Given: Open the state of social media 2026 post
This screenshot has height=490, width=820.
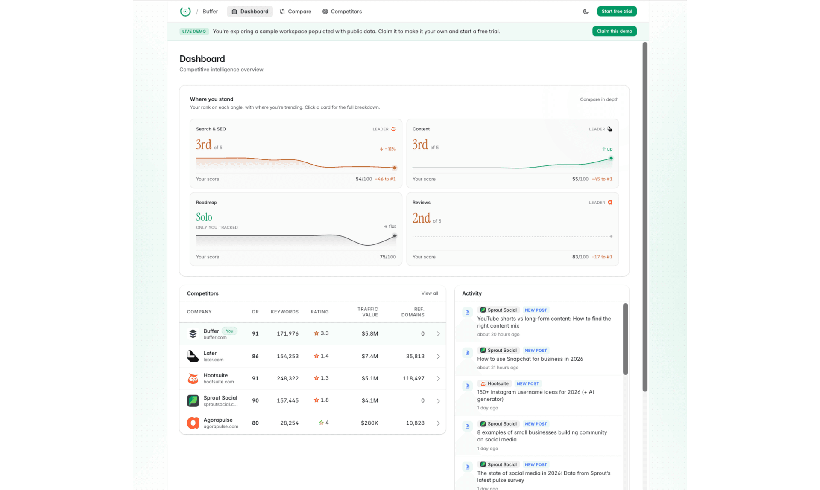Looking at the screenshot, I should (544, 477).
